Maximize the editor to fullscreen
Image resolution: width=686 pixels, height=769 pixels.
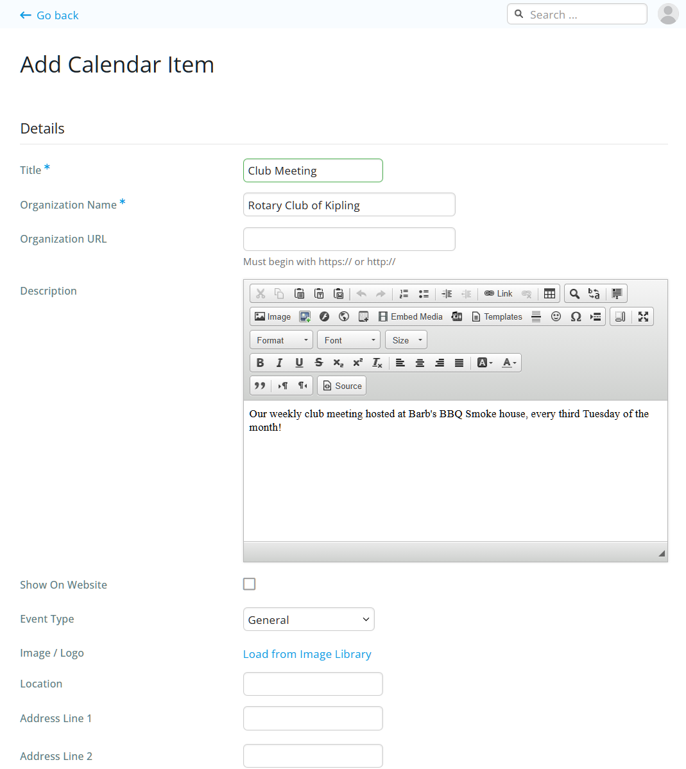(643, 316)
